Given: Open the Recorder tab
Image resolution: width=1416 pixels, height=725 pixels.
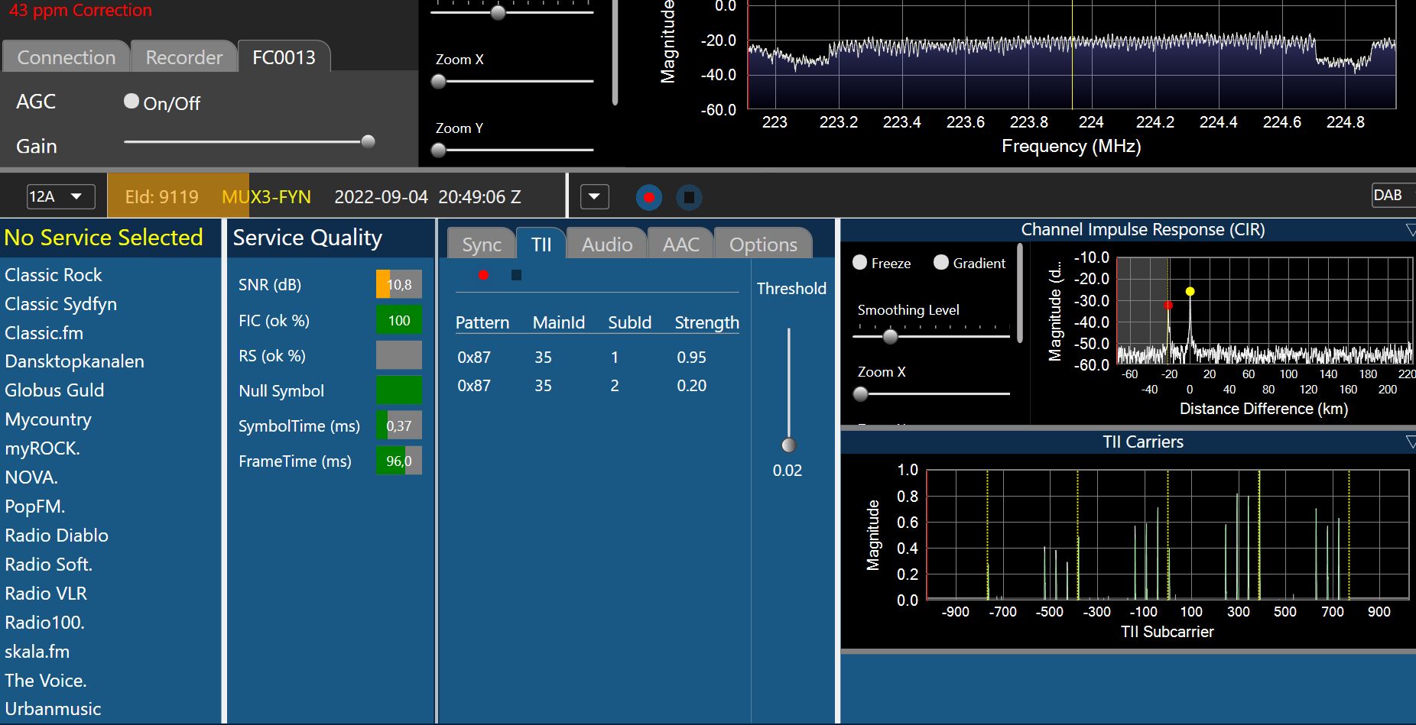Looking at the screenshot, I should (183, 57).
